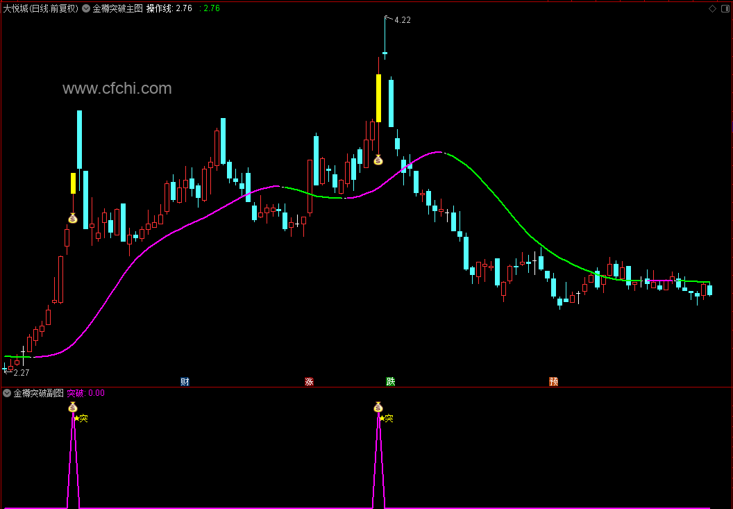
Task: Select money bag atop second sub-chart spike
Action: pos(378,407)
